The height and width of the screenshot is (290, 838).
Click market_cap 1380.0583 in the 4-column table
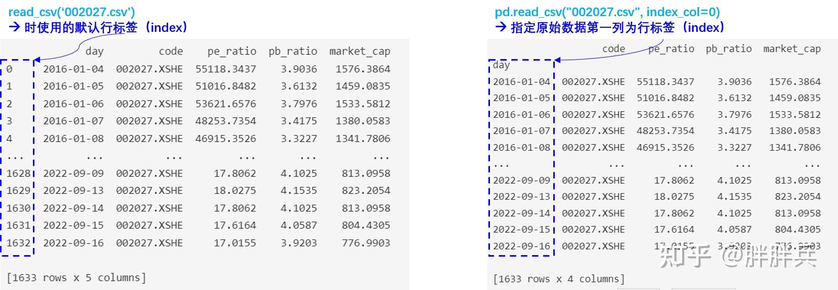pyautogui.click(x=795, y=131)
